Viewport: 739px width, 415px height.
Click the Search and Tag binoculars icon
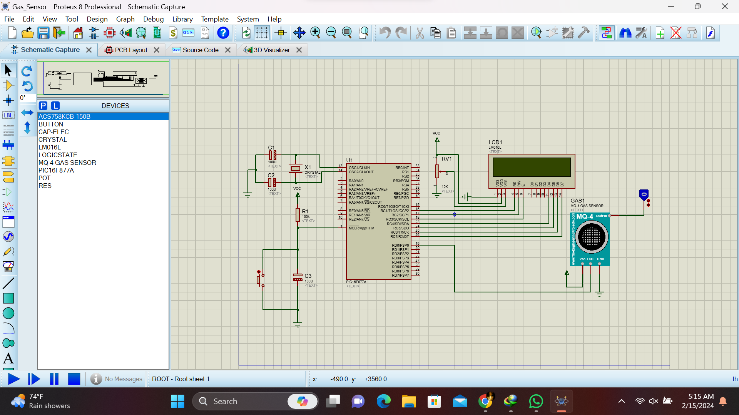coord(625,33)
